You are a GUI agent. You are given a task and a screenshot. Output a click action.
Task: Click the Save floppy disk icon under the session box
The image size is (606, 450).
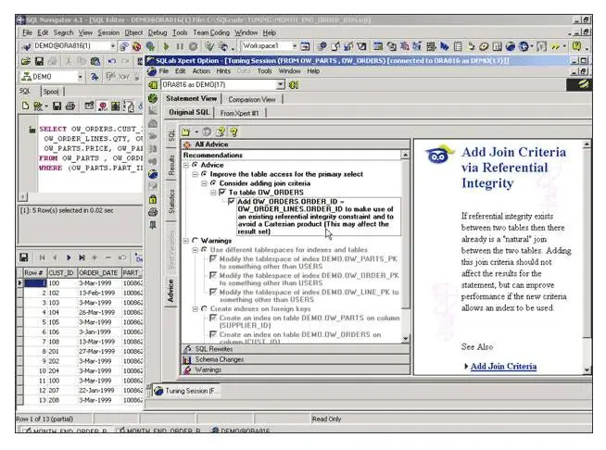point(39,61)
